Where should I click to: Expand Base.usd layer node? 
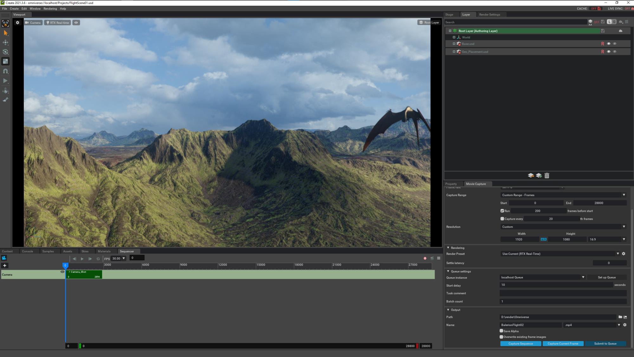[454, 44]
